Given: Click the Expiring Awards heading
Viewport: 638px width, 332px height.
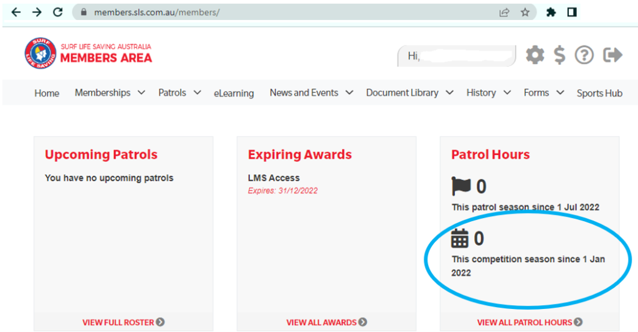Looking at the screenshot, I should pyautogui.click(x=300, y=154).
